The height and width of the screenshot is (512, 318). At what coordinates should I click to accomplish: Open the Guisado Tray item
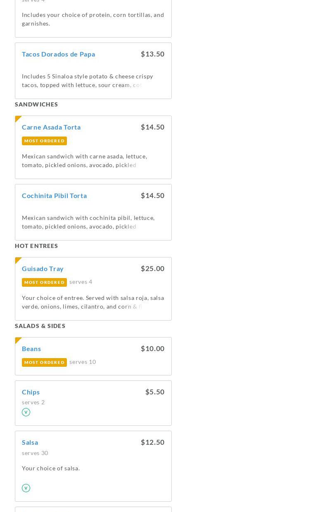coord(43,269)
